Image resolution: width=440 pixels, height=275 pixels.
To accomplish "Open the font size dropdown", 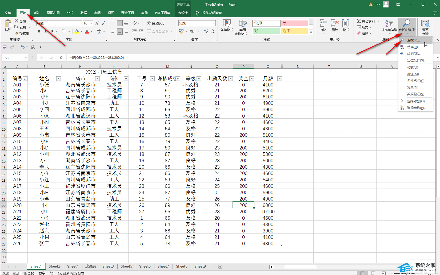I will 91,23.
